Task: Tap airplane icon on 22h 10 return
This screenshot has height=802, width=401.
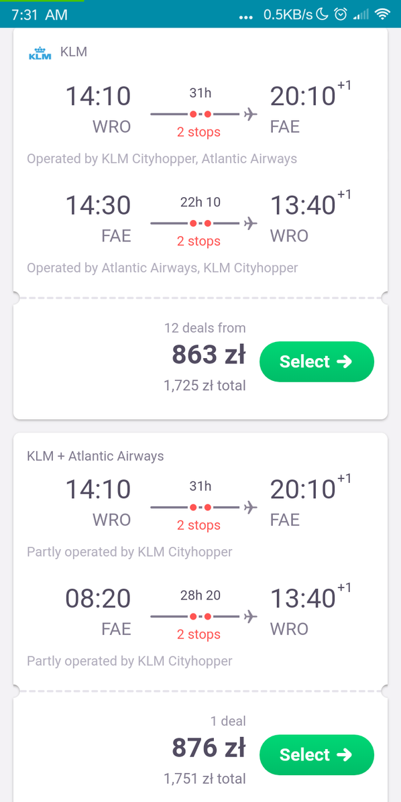Action: (x=250, y=223)
